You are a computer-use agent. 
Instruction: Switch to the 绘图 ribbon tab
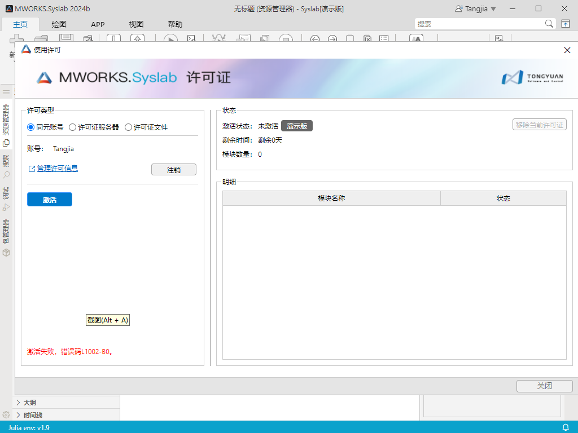59,24
